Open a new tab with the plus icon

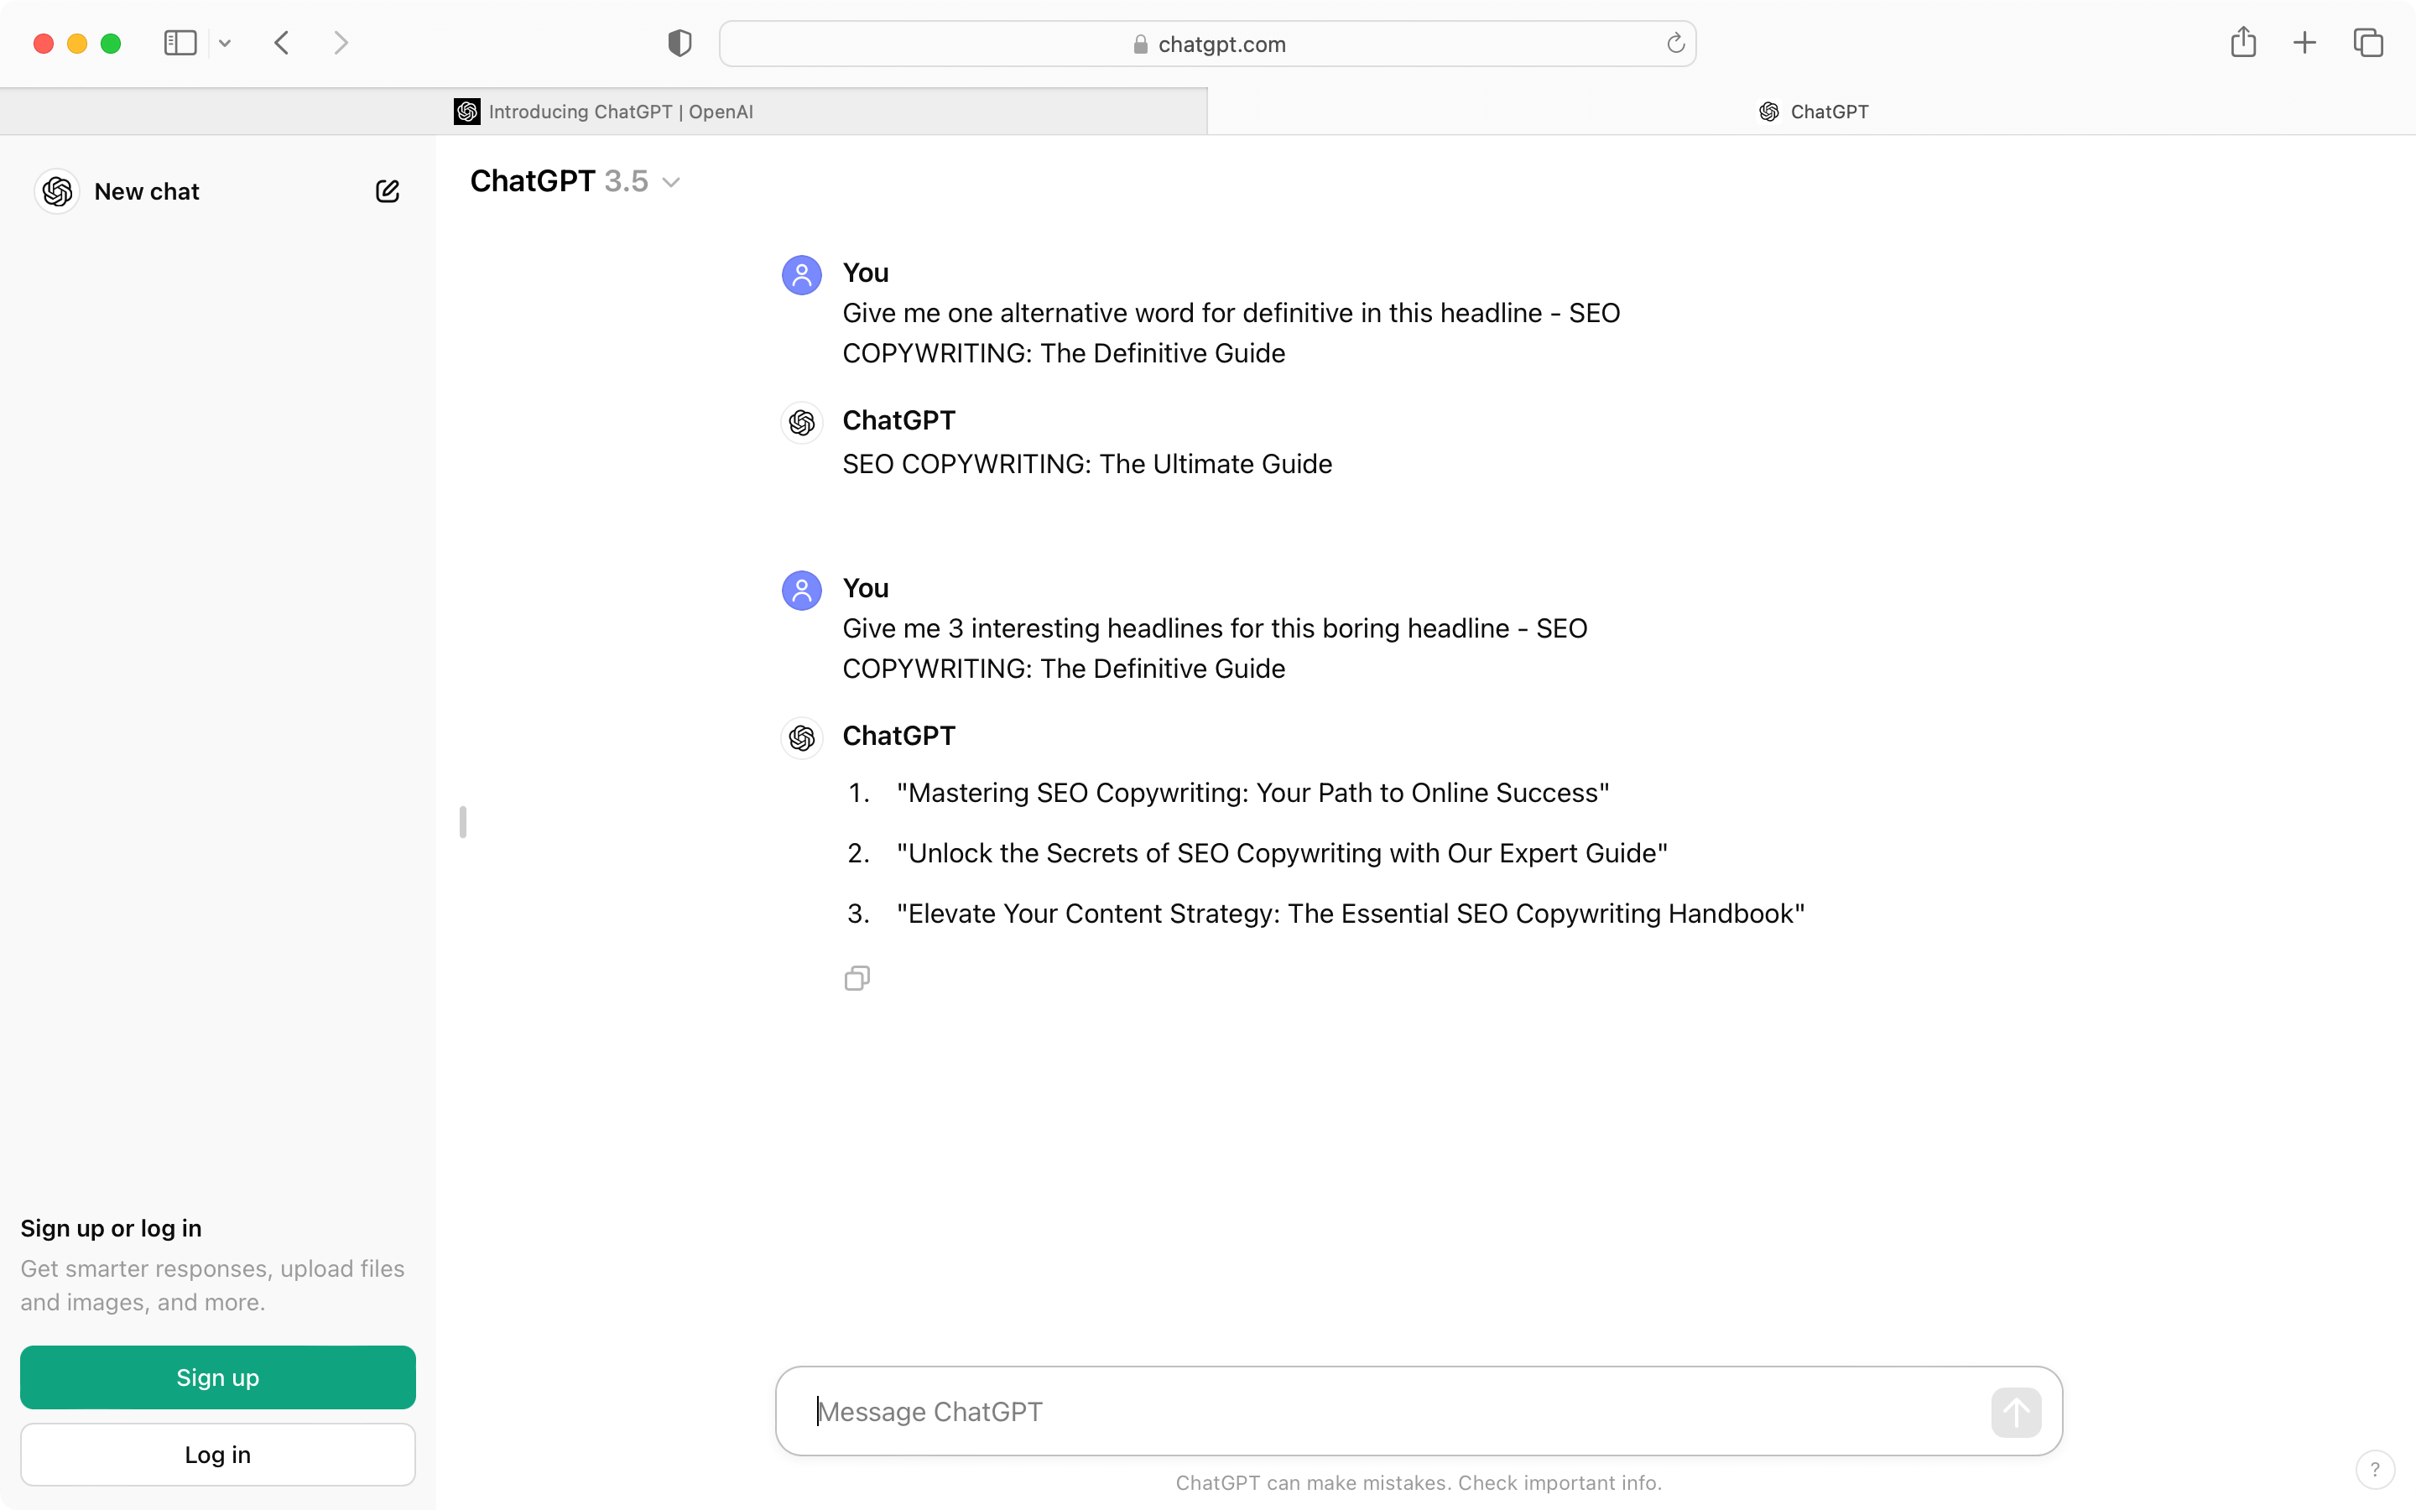[2304, 43]
